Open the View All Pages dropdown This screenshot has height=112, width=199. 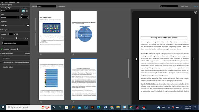click(x=47, y=6)
